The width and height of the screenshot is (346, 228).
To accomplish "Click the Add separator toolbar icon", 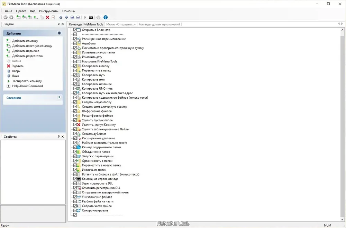I will click(36, 17).
